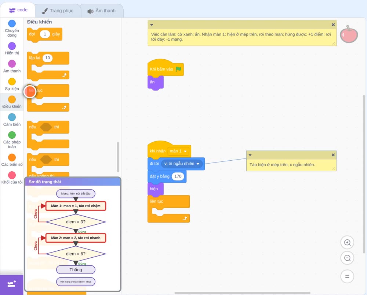Select the Âm thanh block category circle

coord(12,63)
